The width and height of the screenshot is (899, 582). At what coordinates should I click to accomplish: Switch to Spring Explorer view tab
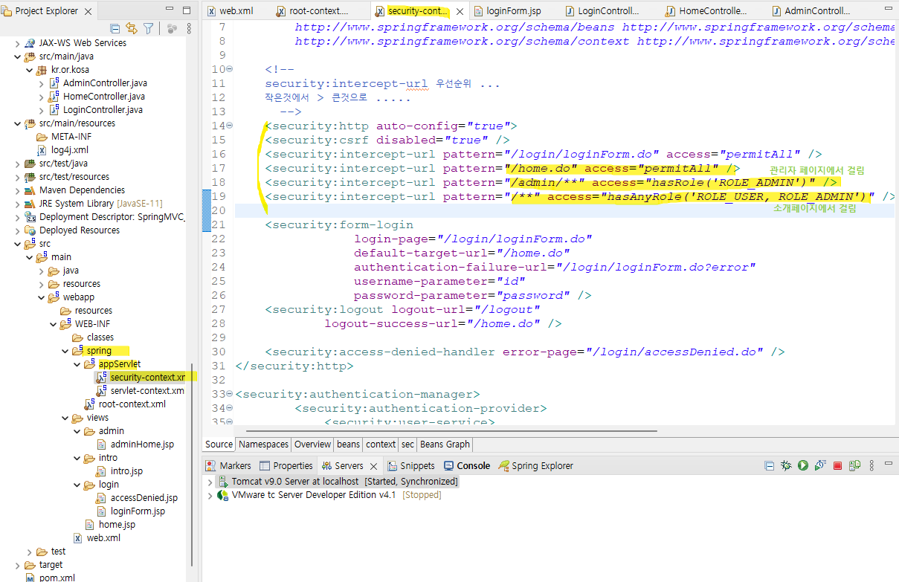(x=535, y=465)
